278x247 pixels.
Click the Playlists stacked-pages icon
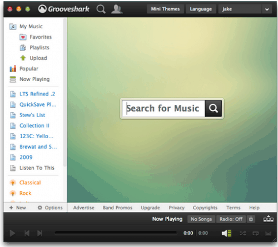pyautogui.click(x=23, y=48)
